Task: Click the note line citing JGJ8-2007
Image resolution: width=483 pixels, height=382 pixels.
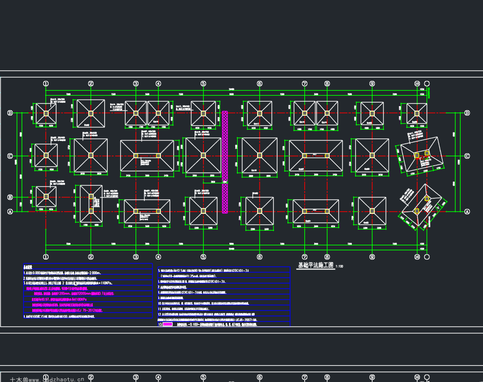Action: click(207, 320)
